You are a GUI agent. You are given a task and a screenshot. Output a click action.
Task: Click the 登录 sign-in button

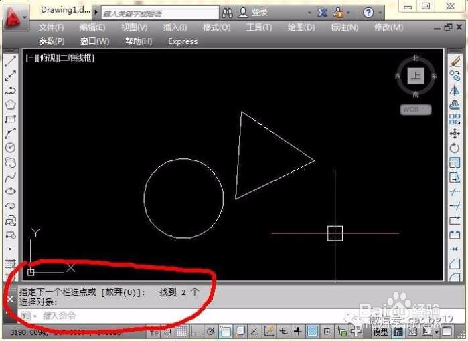(253, 12)
